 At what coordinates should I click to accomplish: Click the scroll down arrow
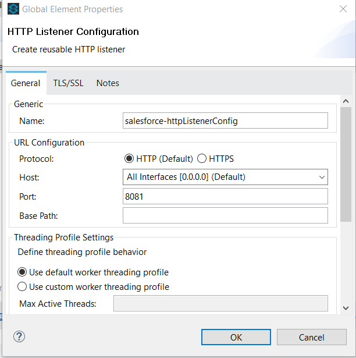pyautogui.click(x=346, y=308)
